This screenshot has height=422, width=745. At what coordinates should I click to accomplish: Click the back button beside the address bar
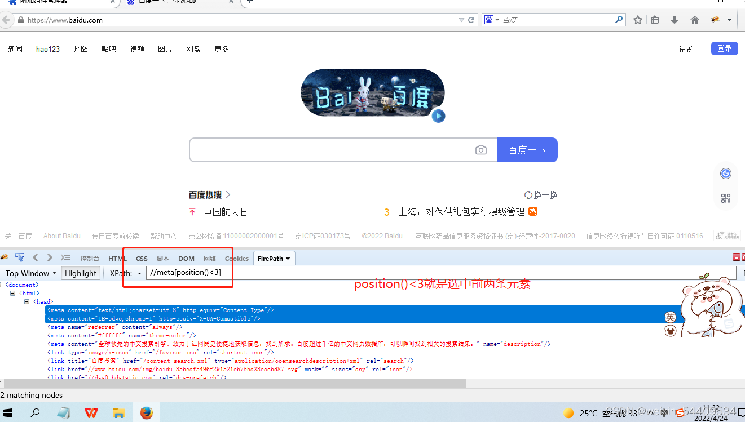pyautogui.click(x=6, y=20)
